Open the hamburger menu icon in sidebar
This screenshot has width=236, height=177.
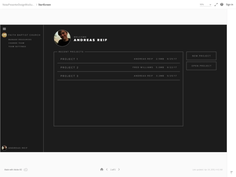(4, 29)
